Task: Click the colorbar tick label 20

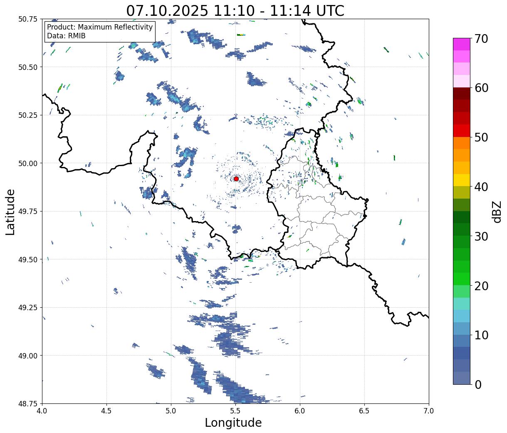Action: (481, 286)
